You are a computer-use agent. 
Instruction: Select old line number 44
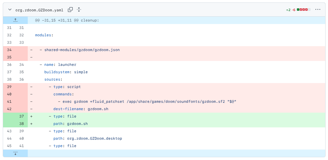9,138
